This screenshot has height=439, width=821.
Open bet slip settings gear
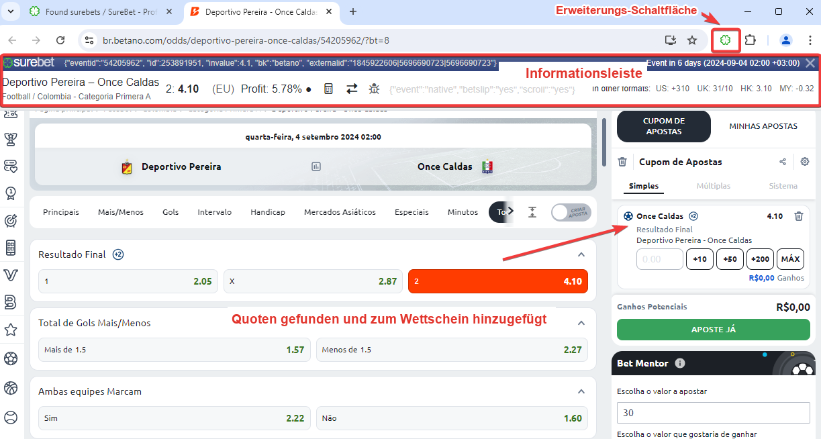tap(805, 162)
